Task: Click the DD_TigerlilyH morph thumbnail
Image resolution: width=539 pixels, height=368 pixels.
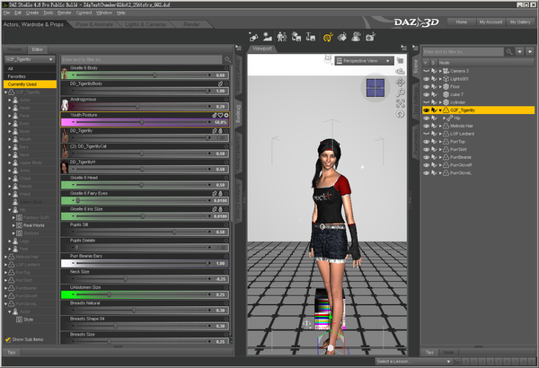Action: pyautogui.click(x=65, y=167)
